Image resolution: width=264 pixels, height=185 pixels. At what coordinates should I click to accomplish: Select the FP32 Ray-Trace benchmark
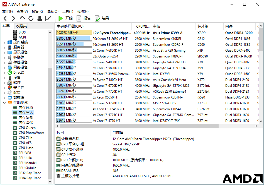pyautogui.click(x=30, y=173)
